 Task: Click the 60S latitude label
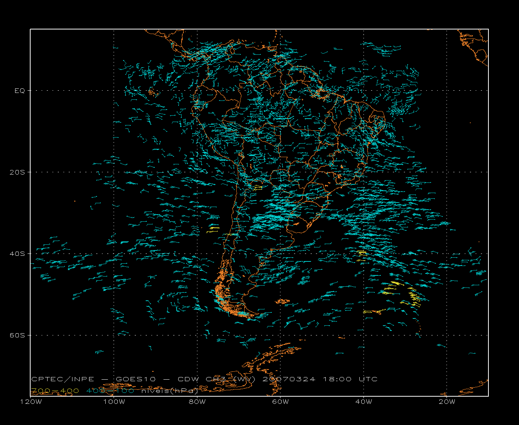[17, 335]
